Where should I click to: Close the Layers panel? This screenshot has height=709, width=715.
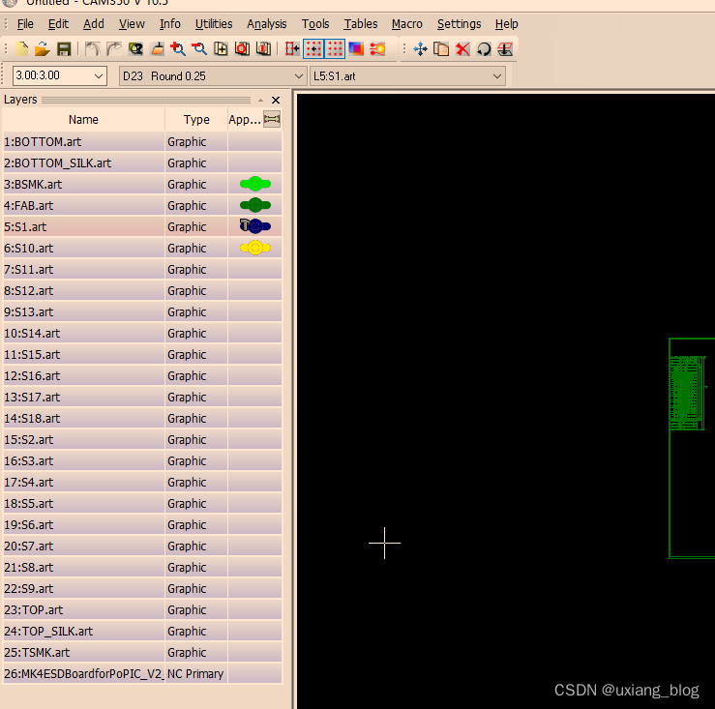point(276,100)
